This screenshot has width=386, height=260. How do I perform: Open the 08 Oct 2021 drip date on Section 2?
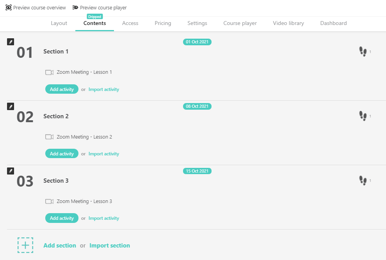coord(197,106)
